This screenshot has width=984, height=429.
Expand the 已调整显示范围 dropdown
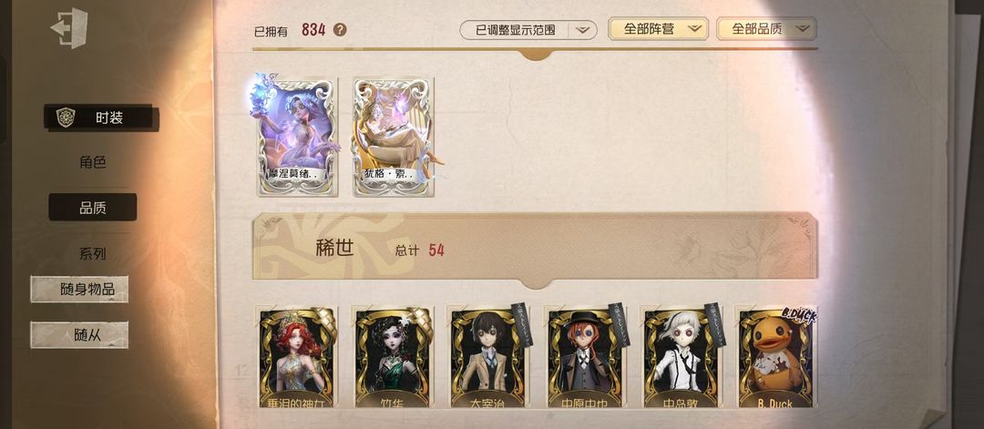[528, 29]
